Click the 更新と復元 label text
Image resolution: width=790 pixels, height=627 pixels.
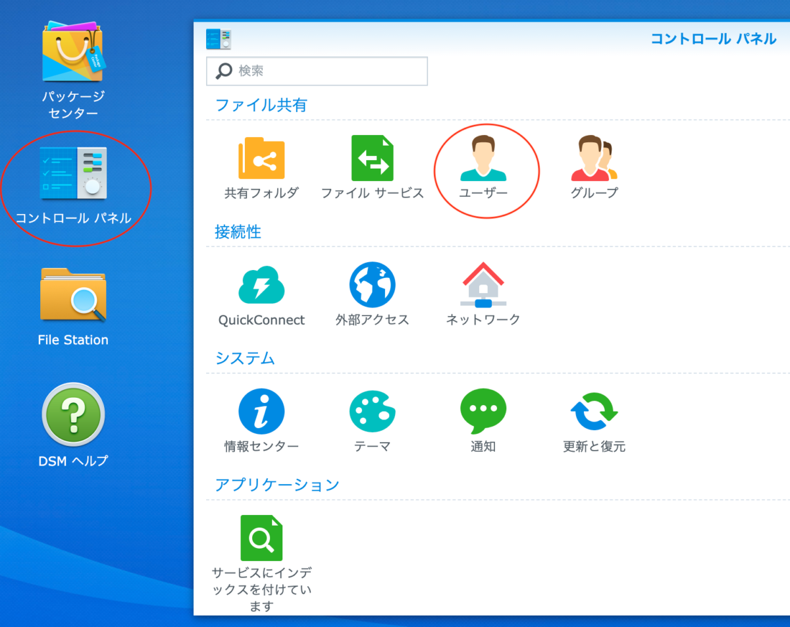click(594, 446)
